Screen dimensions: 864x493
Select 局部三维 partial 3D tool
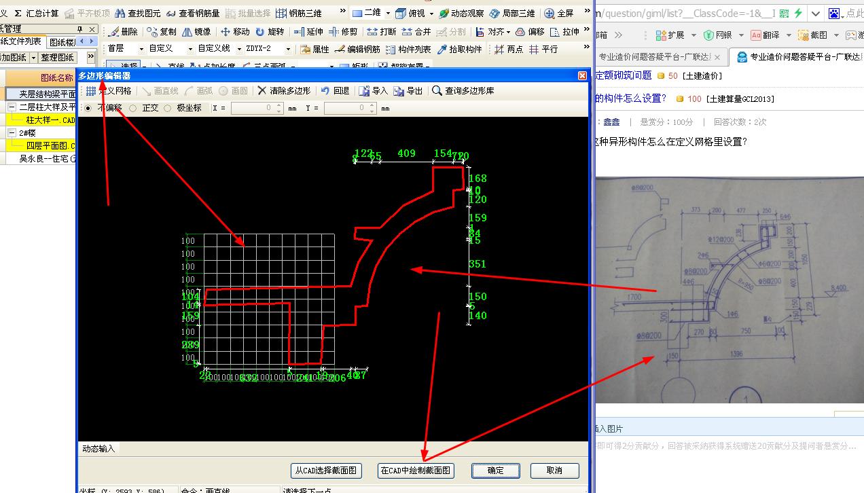pos(512,13)
